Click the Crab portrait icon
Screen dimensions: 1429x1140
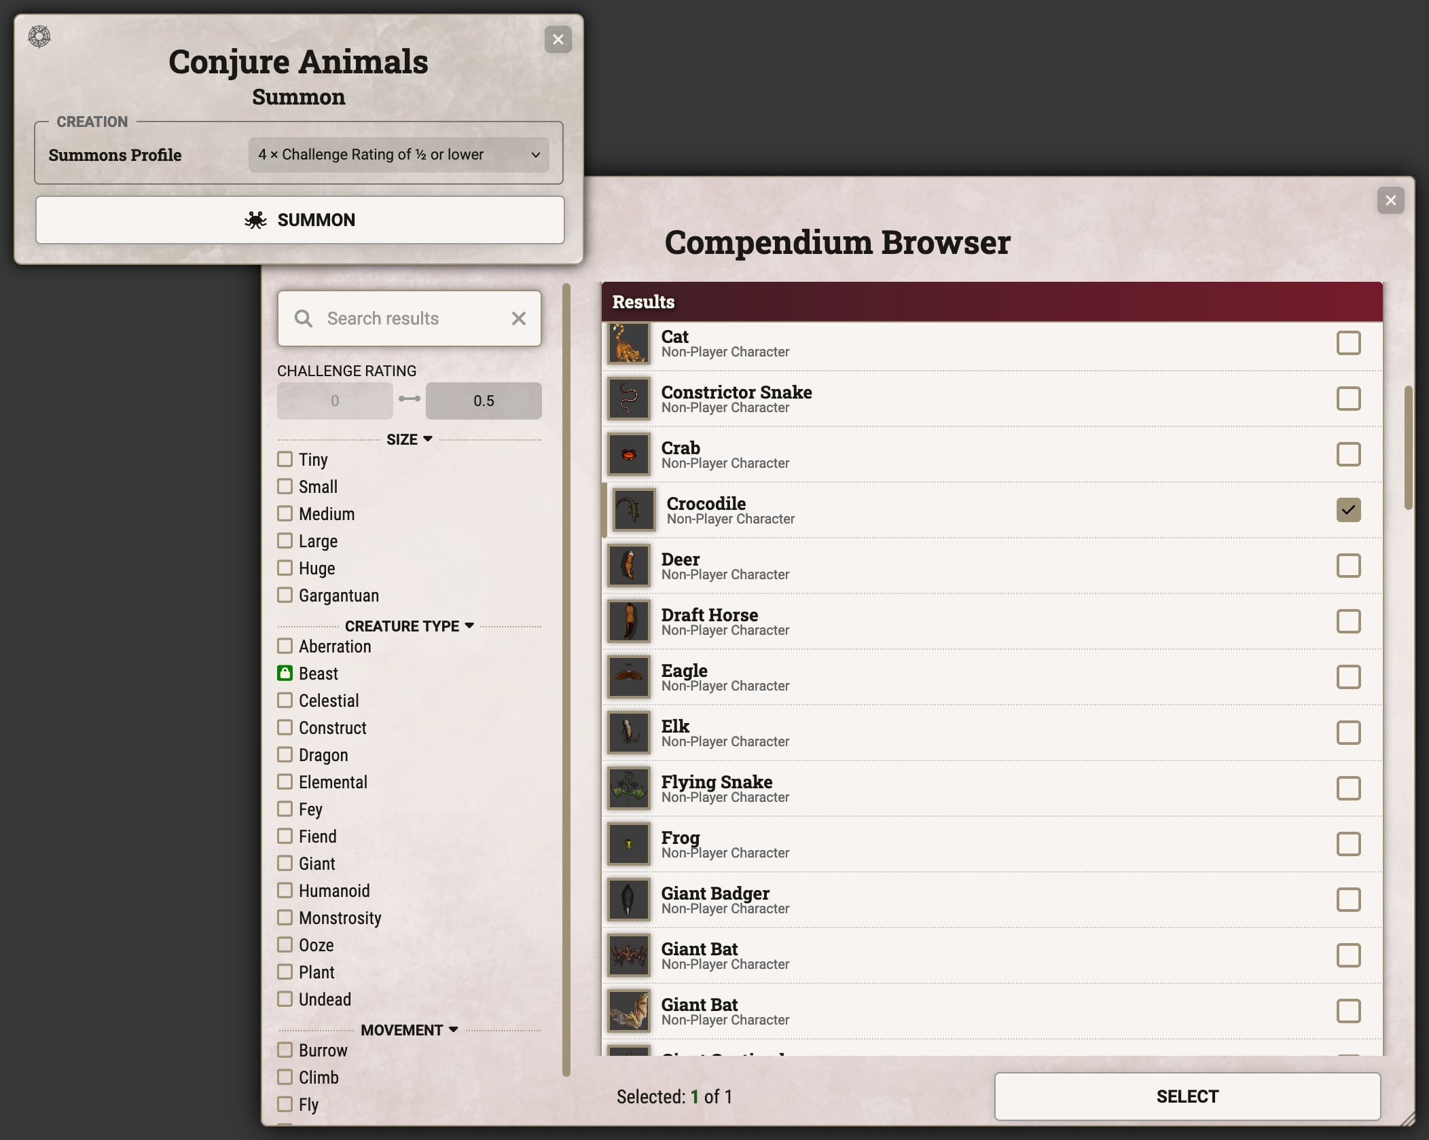[628, 454]
